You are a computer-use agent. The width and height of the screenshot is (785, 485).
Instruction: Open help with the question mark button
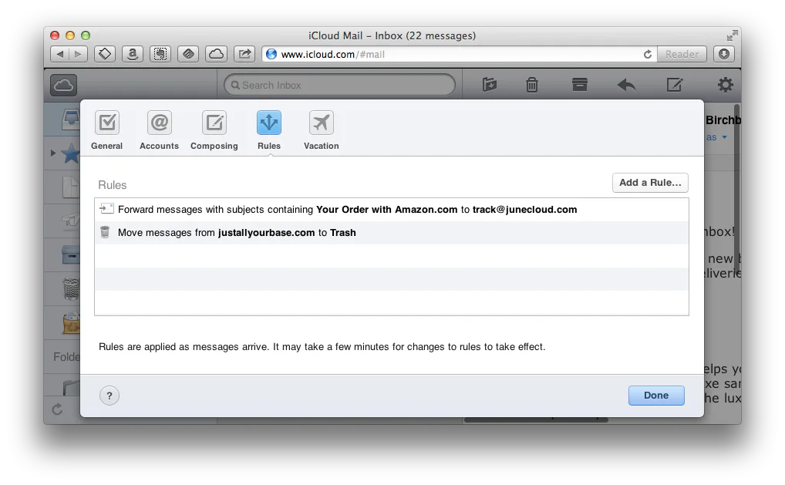coord(109,396)
